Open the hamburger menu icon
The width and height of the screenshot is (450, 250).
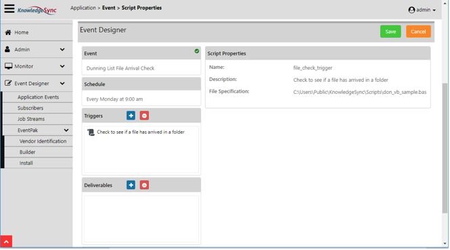(x=9, y=9)
